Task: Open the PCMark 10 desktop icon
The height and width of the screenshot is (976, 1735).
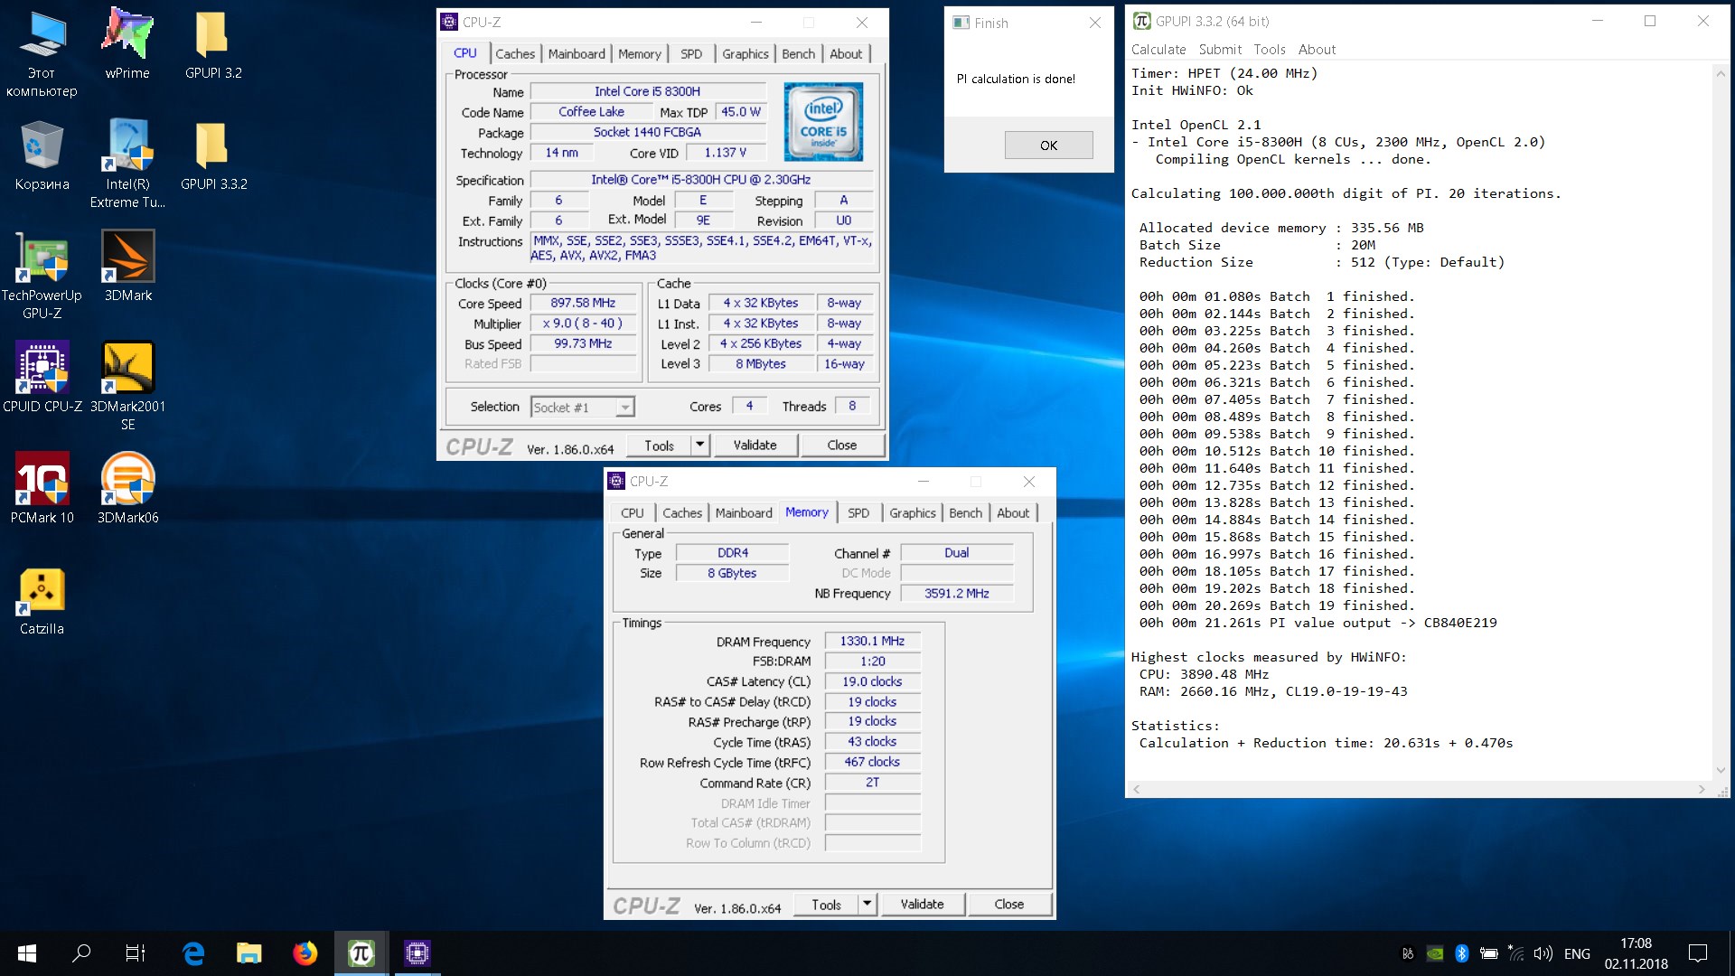Action: (42, 488)
